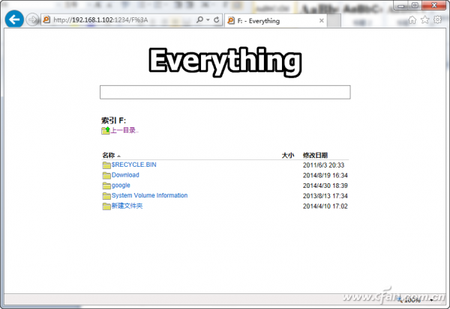Click the System Volume Information folder icon

106,196
